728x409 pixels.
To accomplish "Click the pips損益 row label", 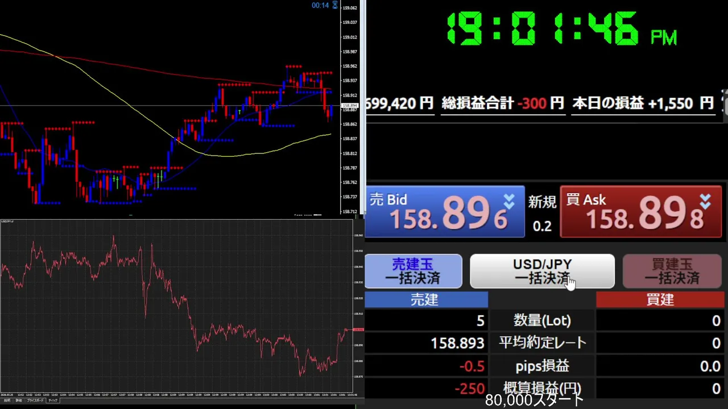I will [x=542, y=366].
